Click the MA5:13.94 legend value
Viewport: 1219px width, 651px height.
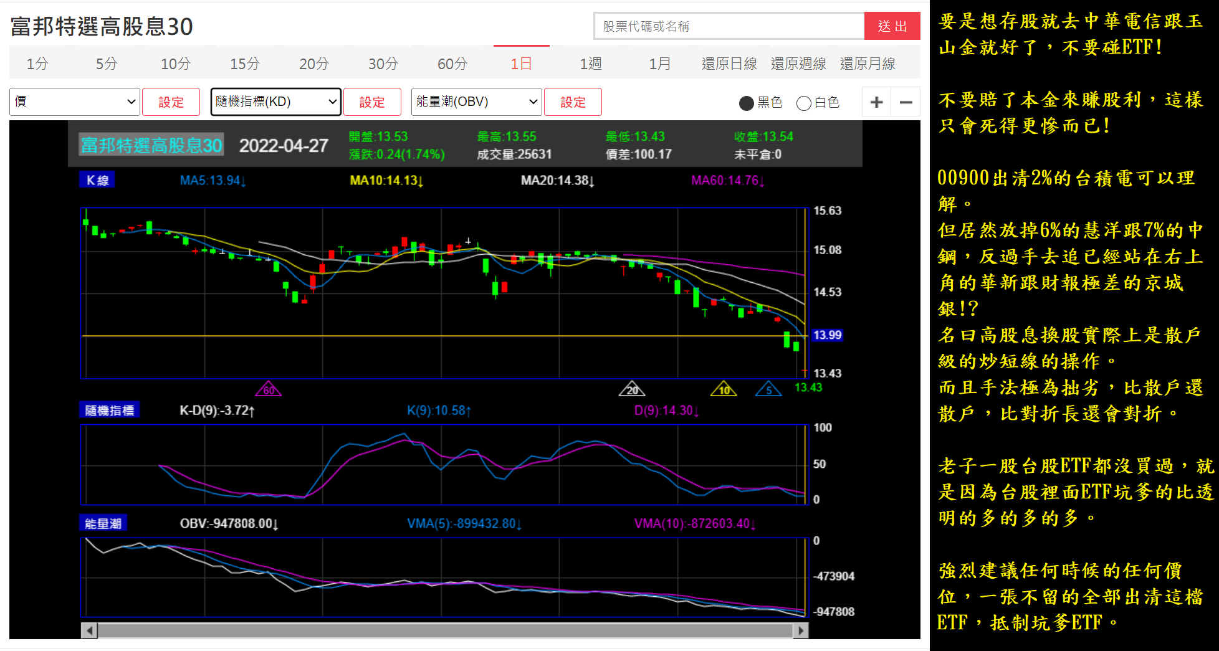[x=213, y=181]
